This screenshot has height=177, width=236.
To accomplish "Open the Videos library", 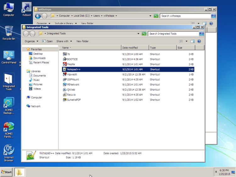I will [x=37, y=89].
